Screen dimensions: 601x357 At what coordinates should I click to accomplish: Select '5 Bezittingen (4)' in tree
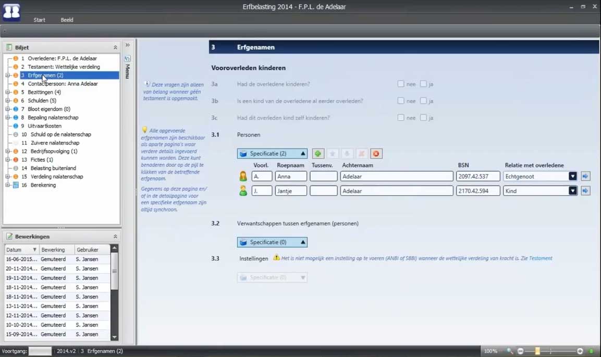(x=44, y=92)
